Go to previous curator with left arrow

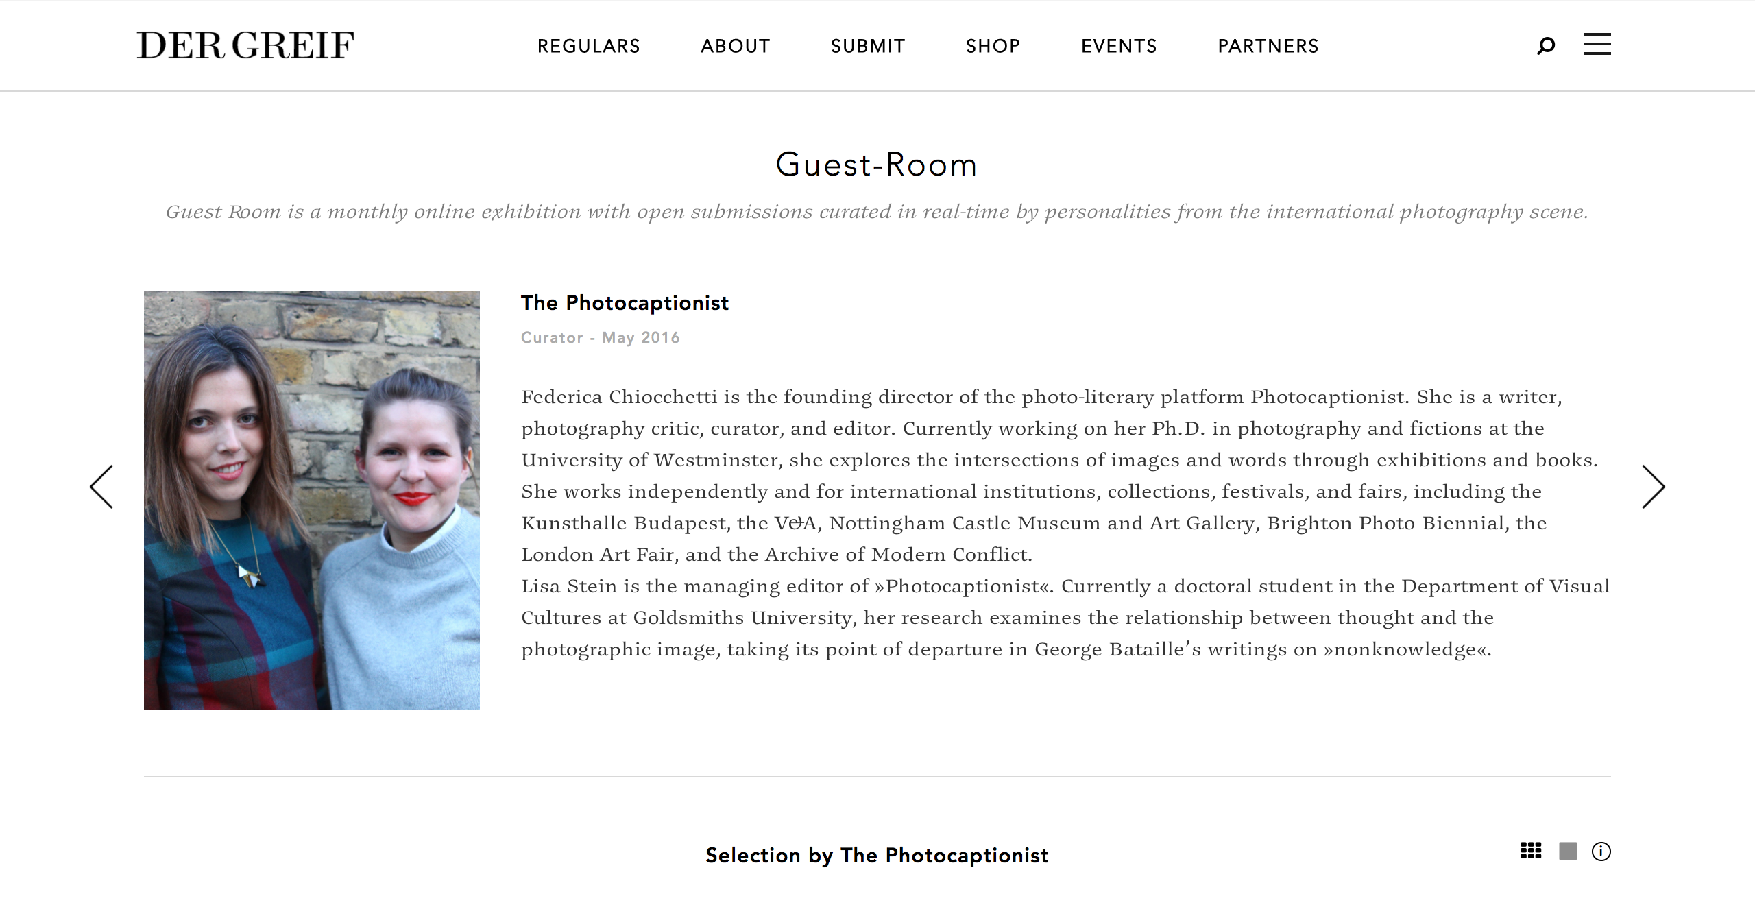click(x=101, y=487)
